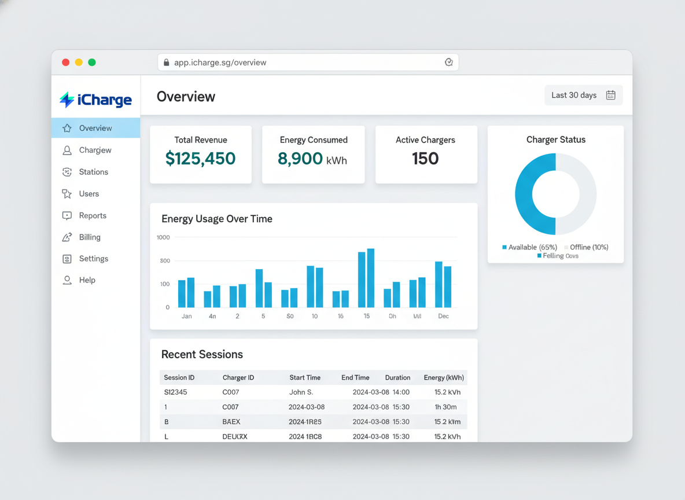Sort sessions by Charger ID column header

(238, 378)
